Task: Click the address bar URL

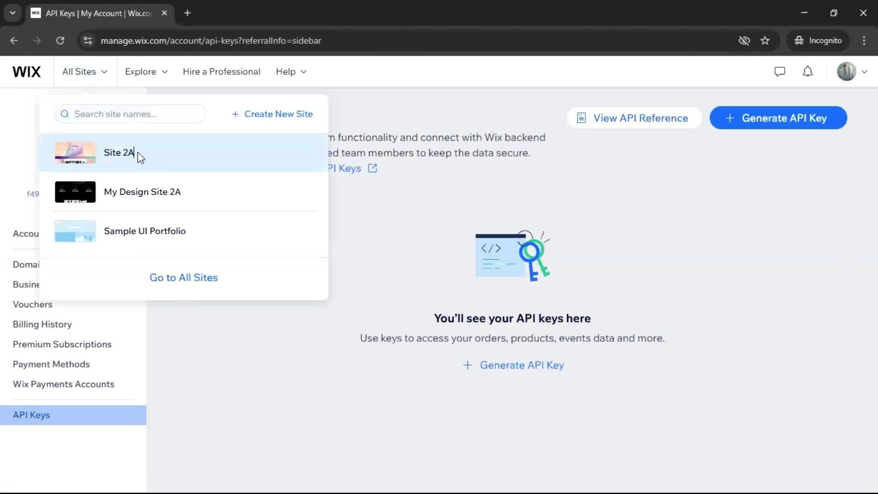Action: 211,41
